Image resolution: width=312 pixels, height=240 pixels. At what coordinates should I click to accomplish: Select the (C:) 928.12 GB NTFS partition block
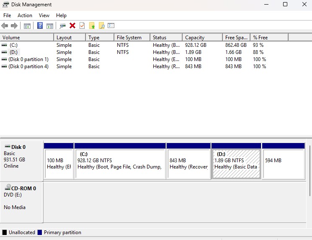[120, 163]
